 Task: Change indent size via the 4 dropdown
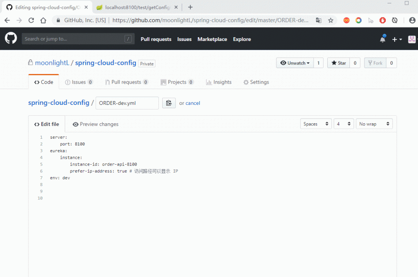pos(344,124)
